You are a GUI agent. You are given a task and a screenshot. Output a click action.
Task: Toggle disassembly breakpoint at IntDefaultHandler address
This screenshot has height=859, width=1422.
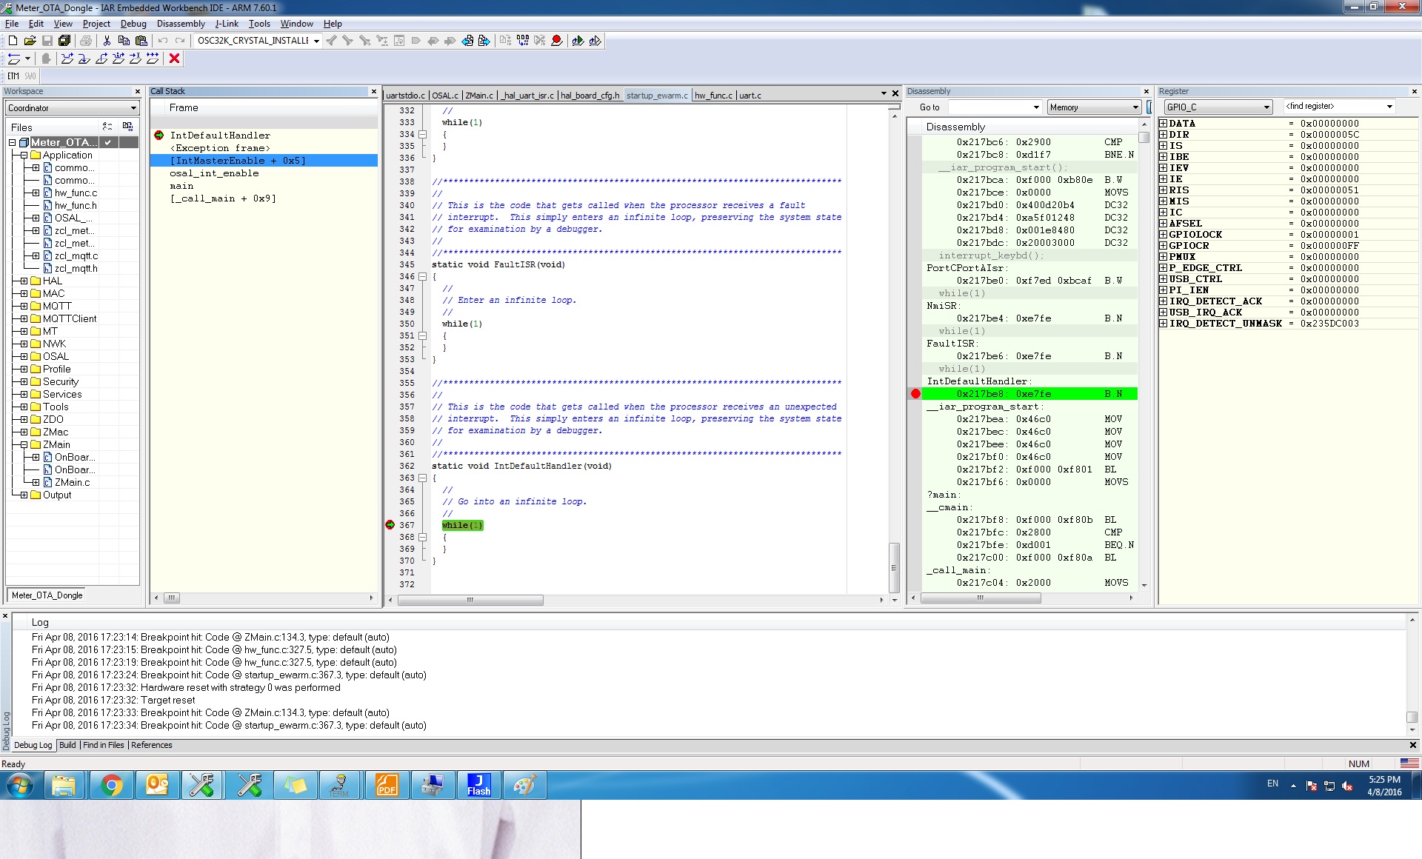point(915,394)
